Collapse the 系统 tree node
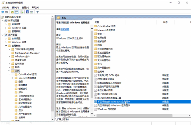Viewport: 193px width, 126px height. click(x=9, y=71)
